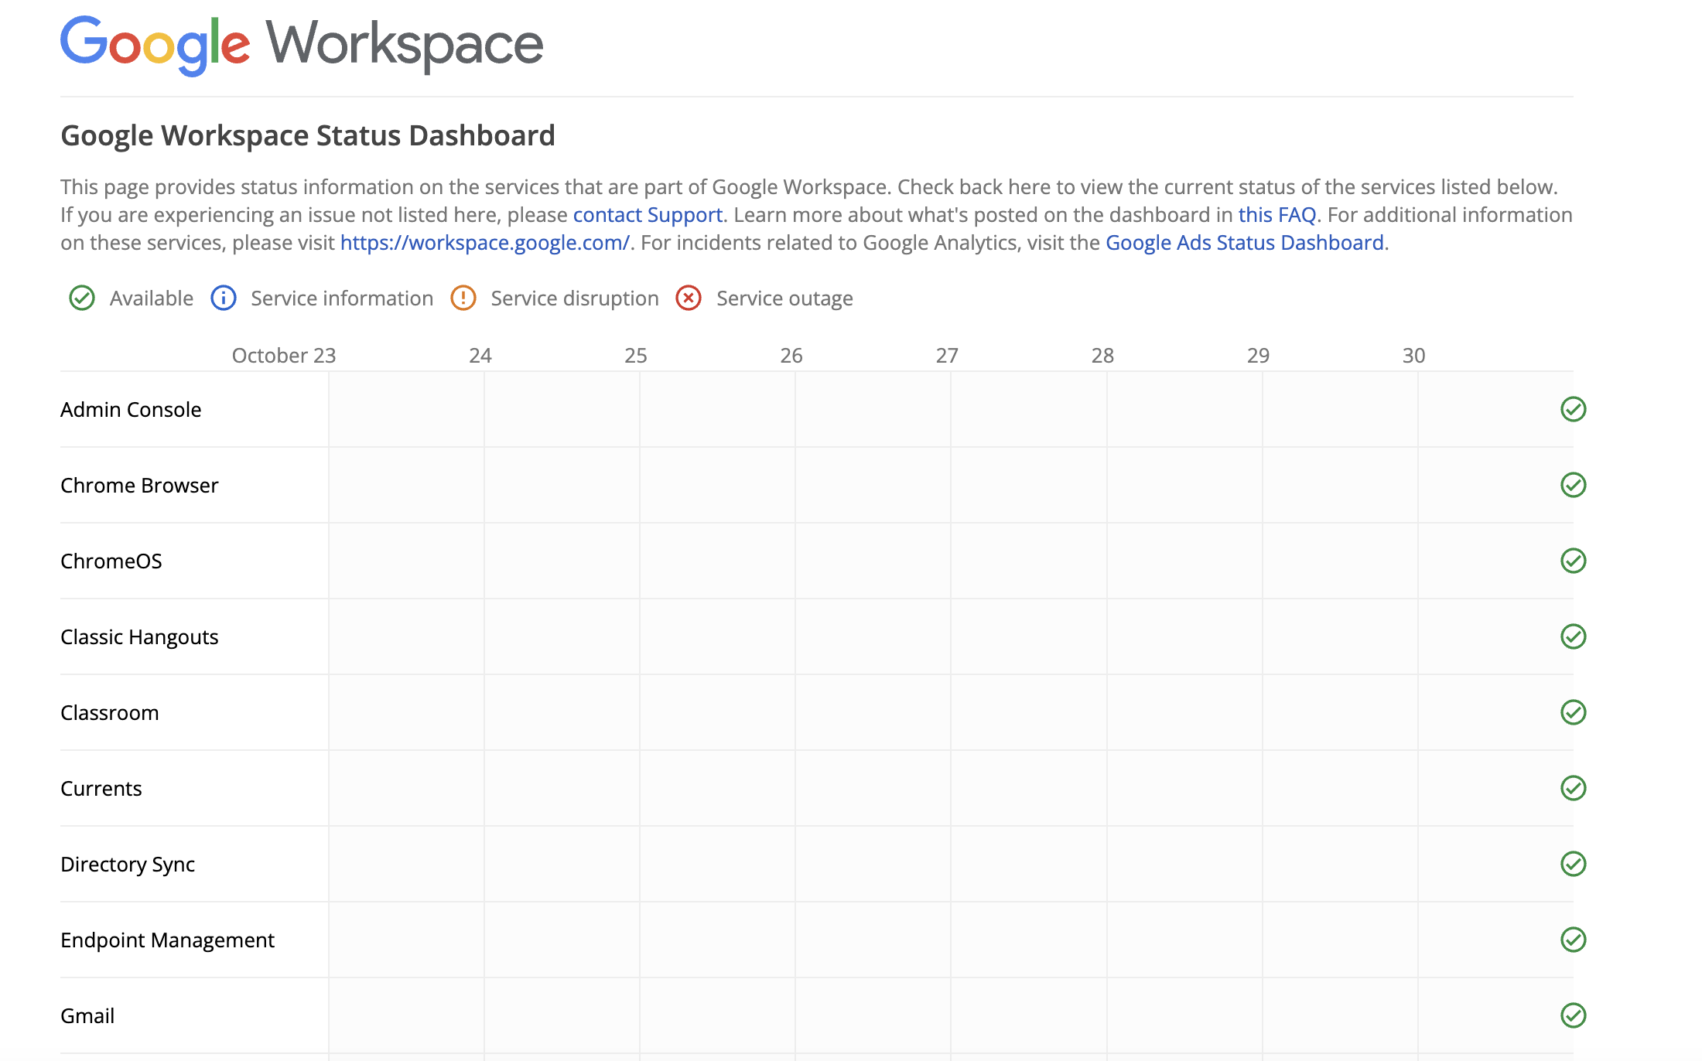
Task: Click the ChromeOS status checkmark icon
Action: click(x=1573, y=561)
